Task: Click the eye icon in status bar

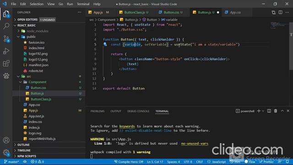Action: (25, 162)
